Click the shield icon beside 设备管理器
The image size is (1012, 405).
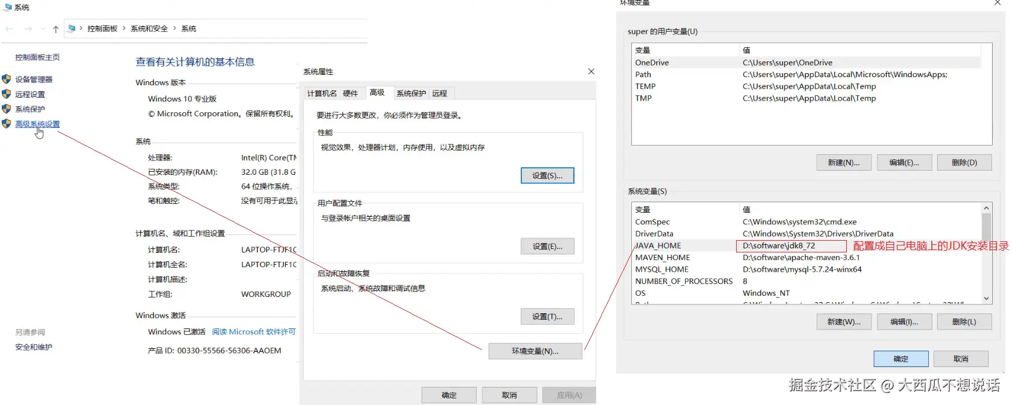(6, 79)
